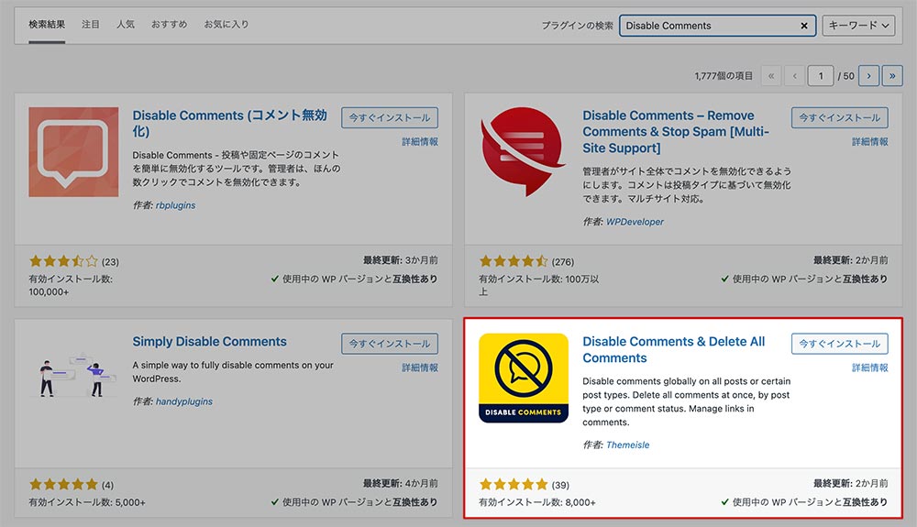Click the yellow Themeisle Disable Comments icon
This screenshot has width=917, height=527.
click(524, 378)
